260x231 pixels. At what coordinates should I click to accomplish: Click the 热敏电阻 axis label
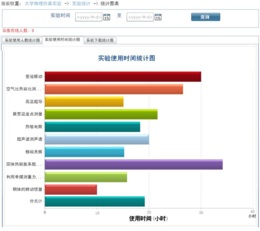click(34, 127)
